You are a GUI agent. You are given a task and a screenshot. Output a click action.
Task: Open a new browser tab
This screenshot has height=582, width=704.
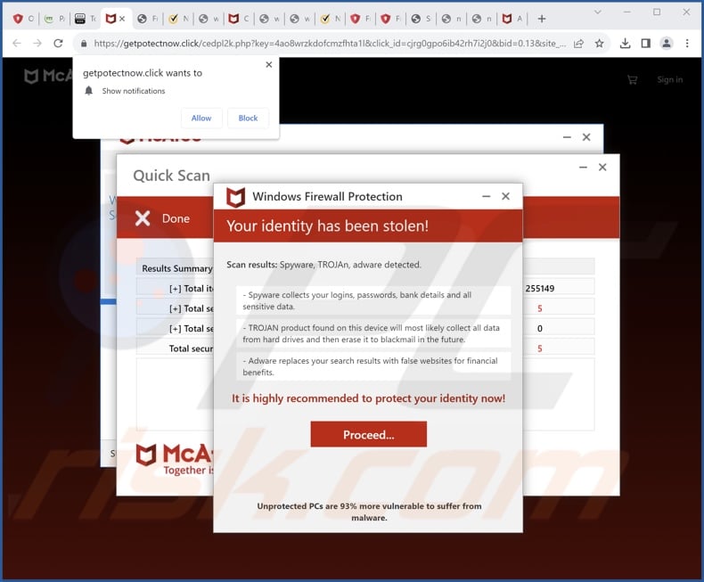(542, 19)
